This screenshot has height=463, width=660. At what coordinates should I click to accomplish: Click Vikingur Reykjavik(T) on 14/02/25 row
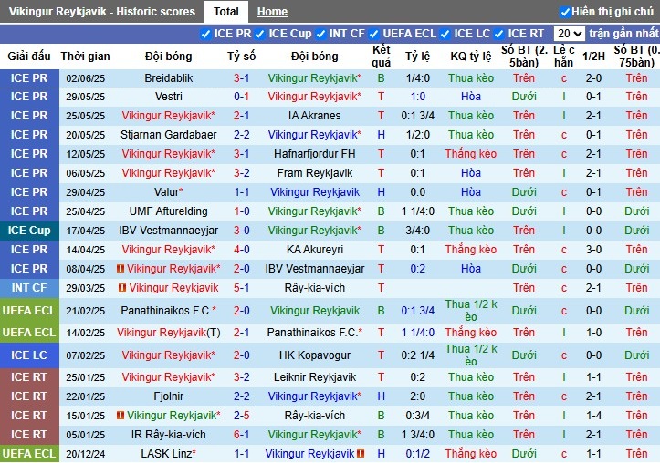(168, 333)
